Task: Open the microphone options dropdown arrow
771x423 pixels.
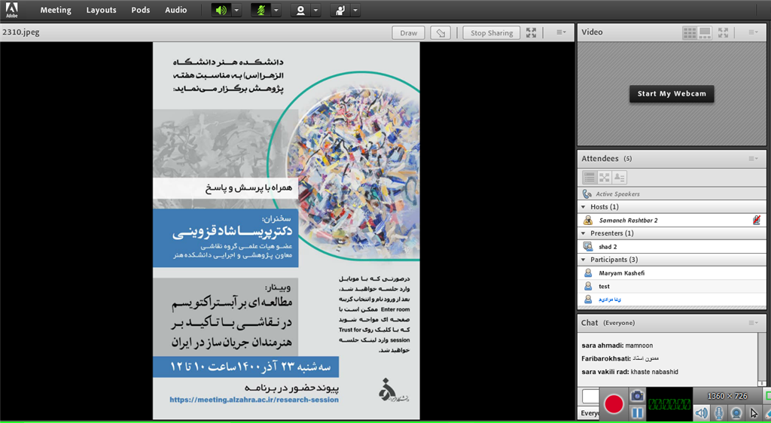Action: tap(276, 11)
